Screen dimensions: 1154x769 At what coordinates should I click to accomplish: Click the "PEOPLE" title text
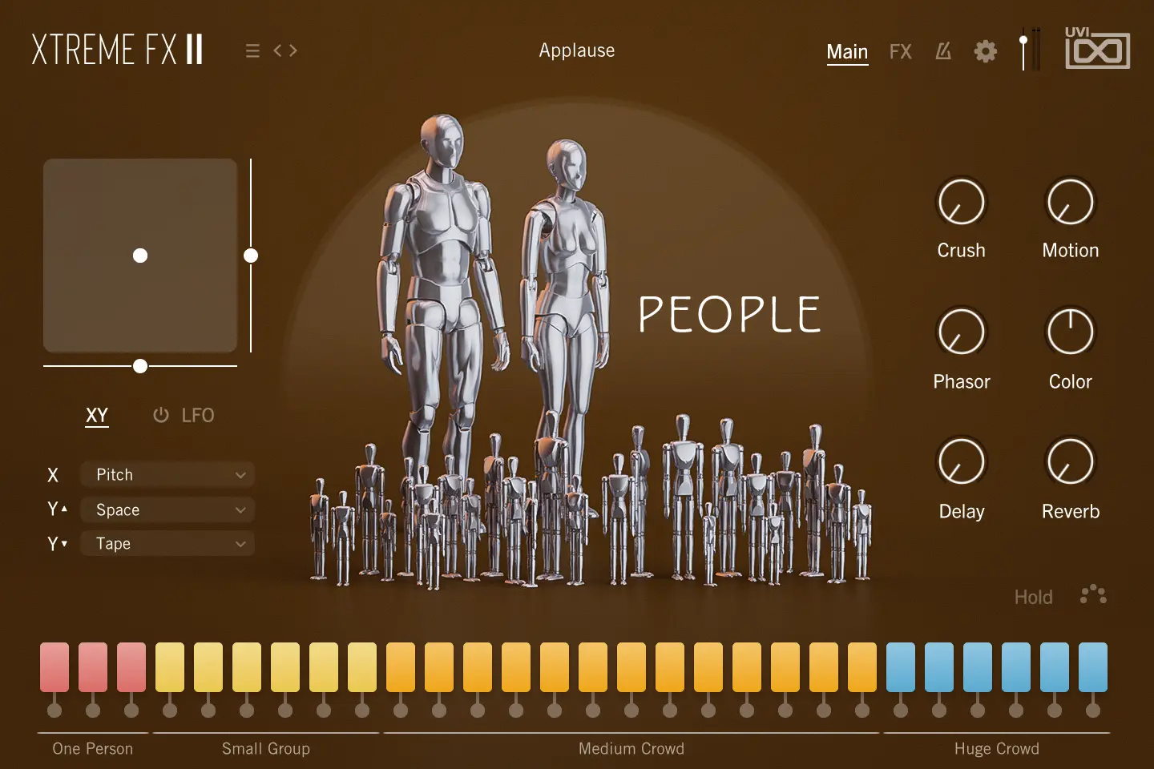pos(729,314)
